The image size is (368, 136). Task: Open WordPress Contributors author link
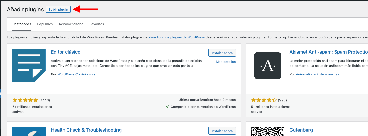coord(76,74)
